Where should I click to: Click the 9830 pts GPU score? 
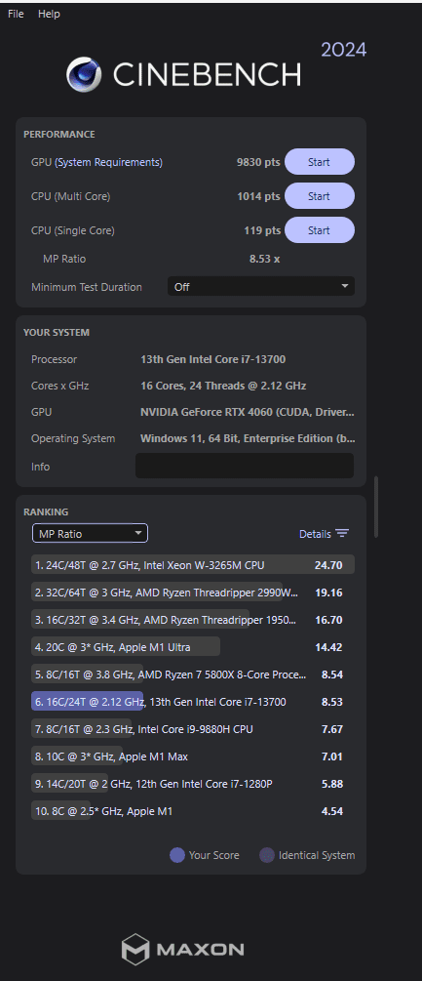(x=258, y=162)
